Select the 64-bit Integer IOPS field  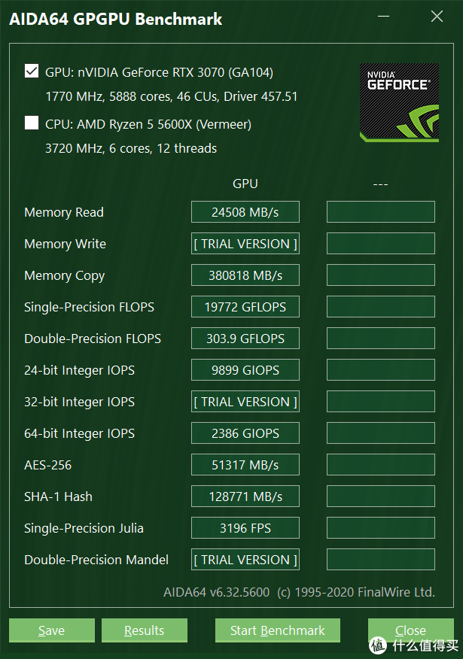coord(245,433)
